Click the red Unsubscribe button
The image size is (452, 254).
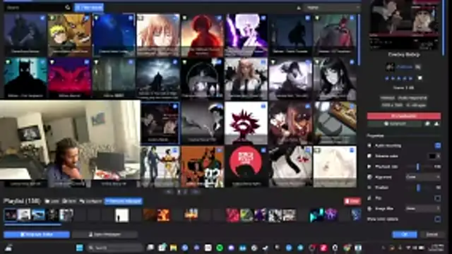(404, 116)
